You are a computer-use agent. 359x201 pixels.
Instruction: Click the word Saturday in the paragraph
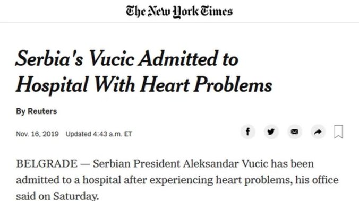click(75, 196)
